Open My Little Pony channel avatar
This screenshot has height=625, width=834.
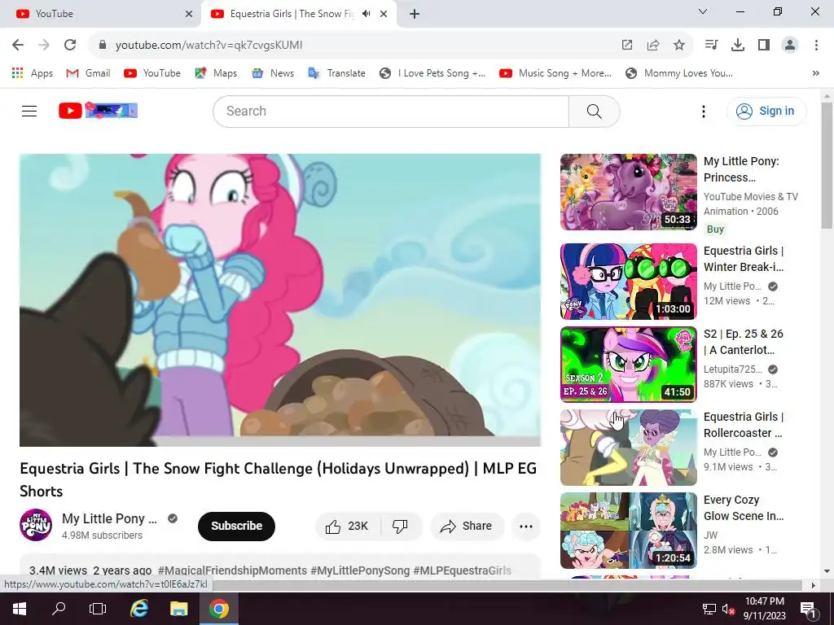[x=36, y=525]
